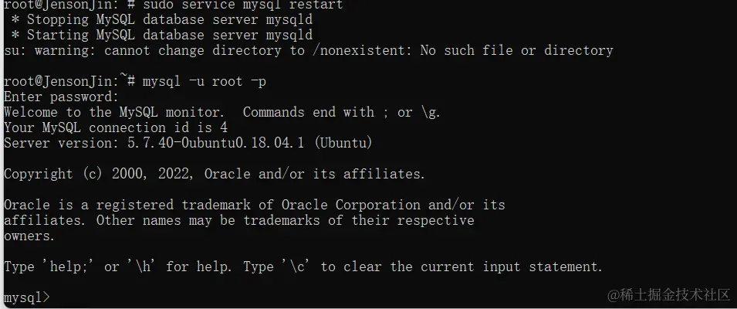The height and width of the screenshot is (309, 737).
Task: Click the 'affiliates. Other names' line
Action: [238, 221]
